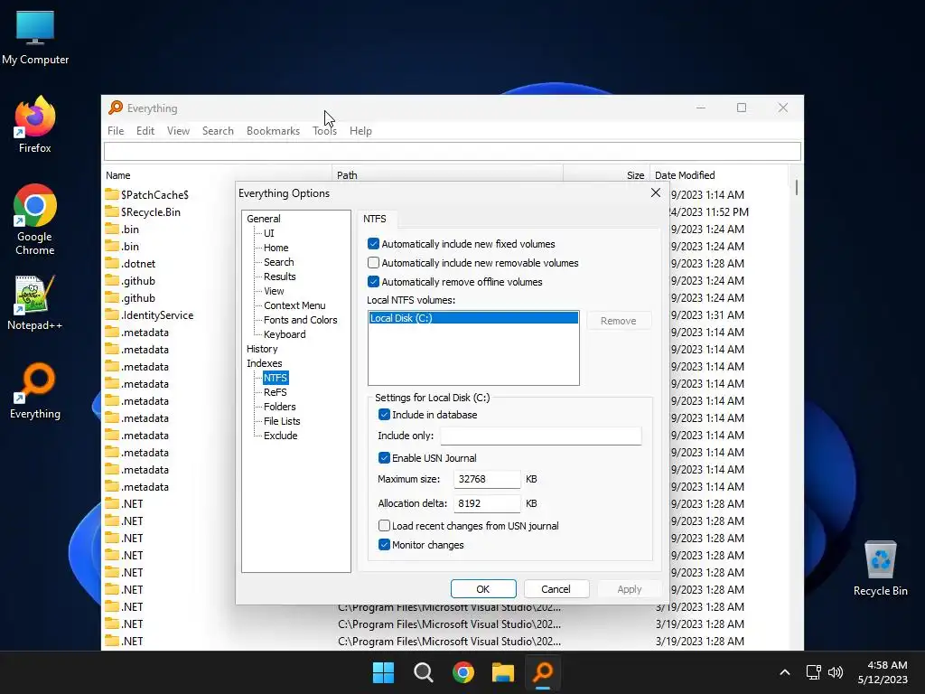Viewport: 925px width, 694px height.
Task: Select File Lists under Indexes
Action: 282,421
